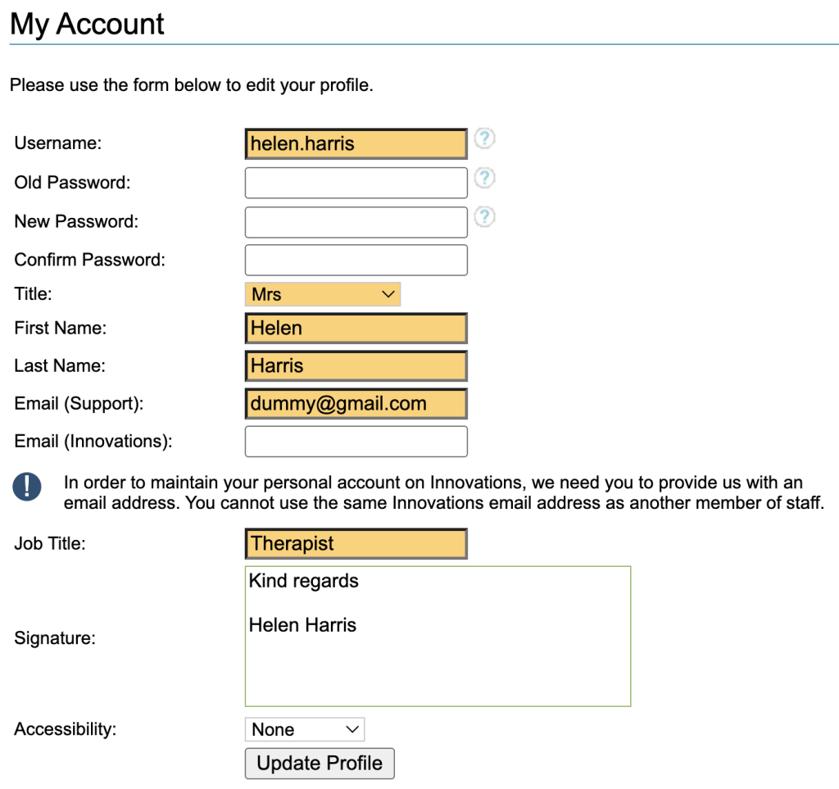This screenshot has width=839, height=789.
Task: Focus the Old Password input box
Action: (356, 183)
